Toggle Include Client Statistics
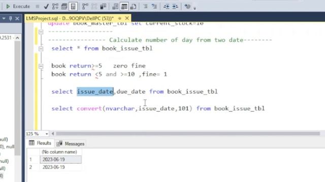This screenshot has height=182, width=325. [103, 7]
